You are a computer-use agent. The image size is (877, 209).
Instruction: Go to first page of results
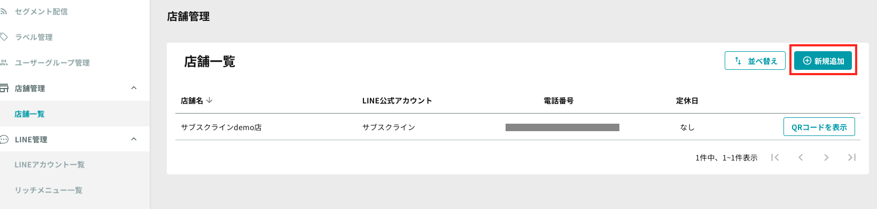(775, 157)
